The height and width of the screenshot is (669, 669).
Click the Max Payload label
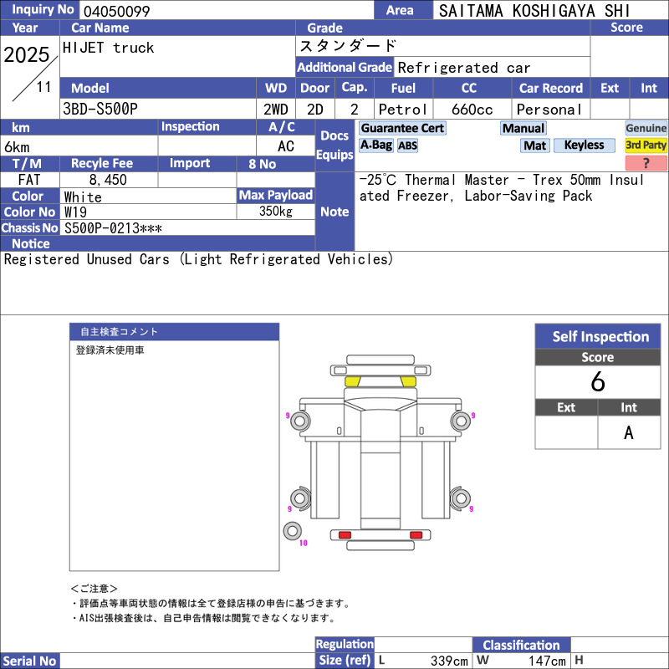click(x=276, y=195)
